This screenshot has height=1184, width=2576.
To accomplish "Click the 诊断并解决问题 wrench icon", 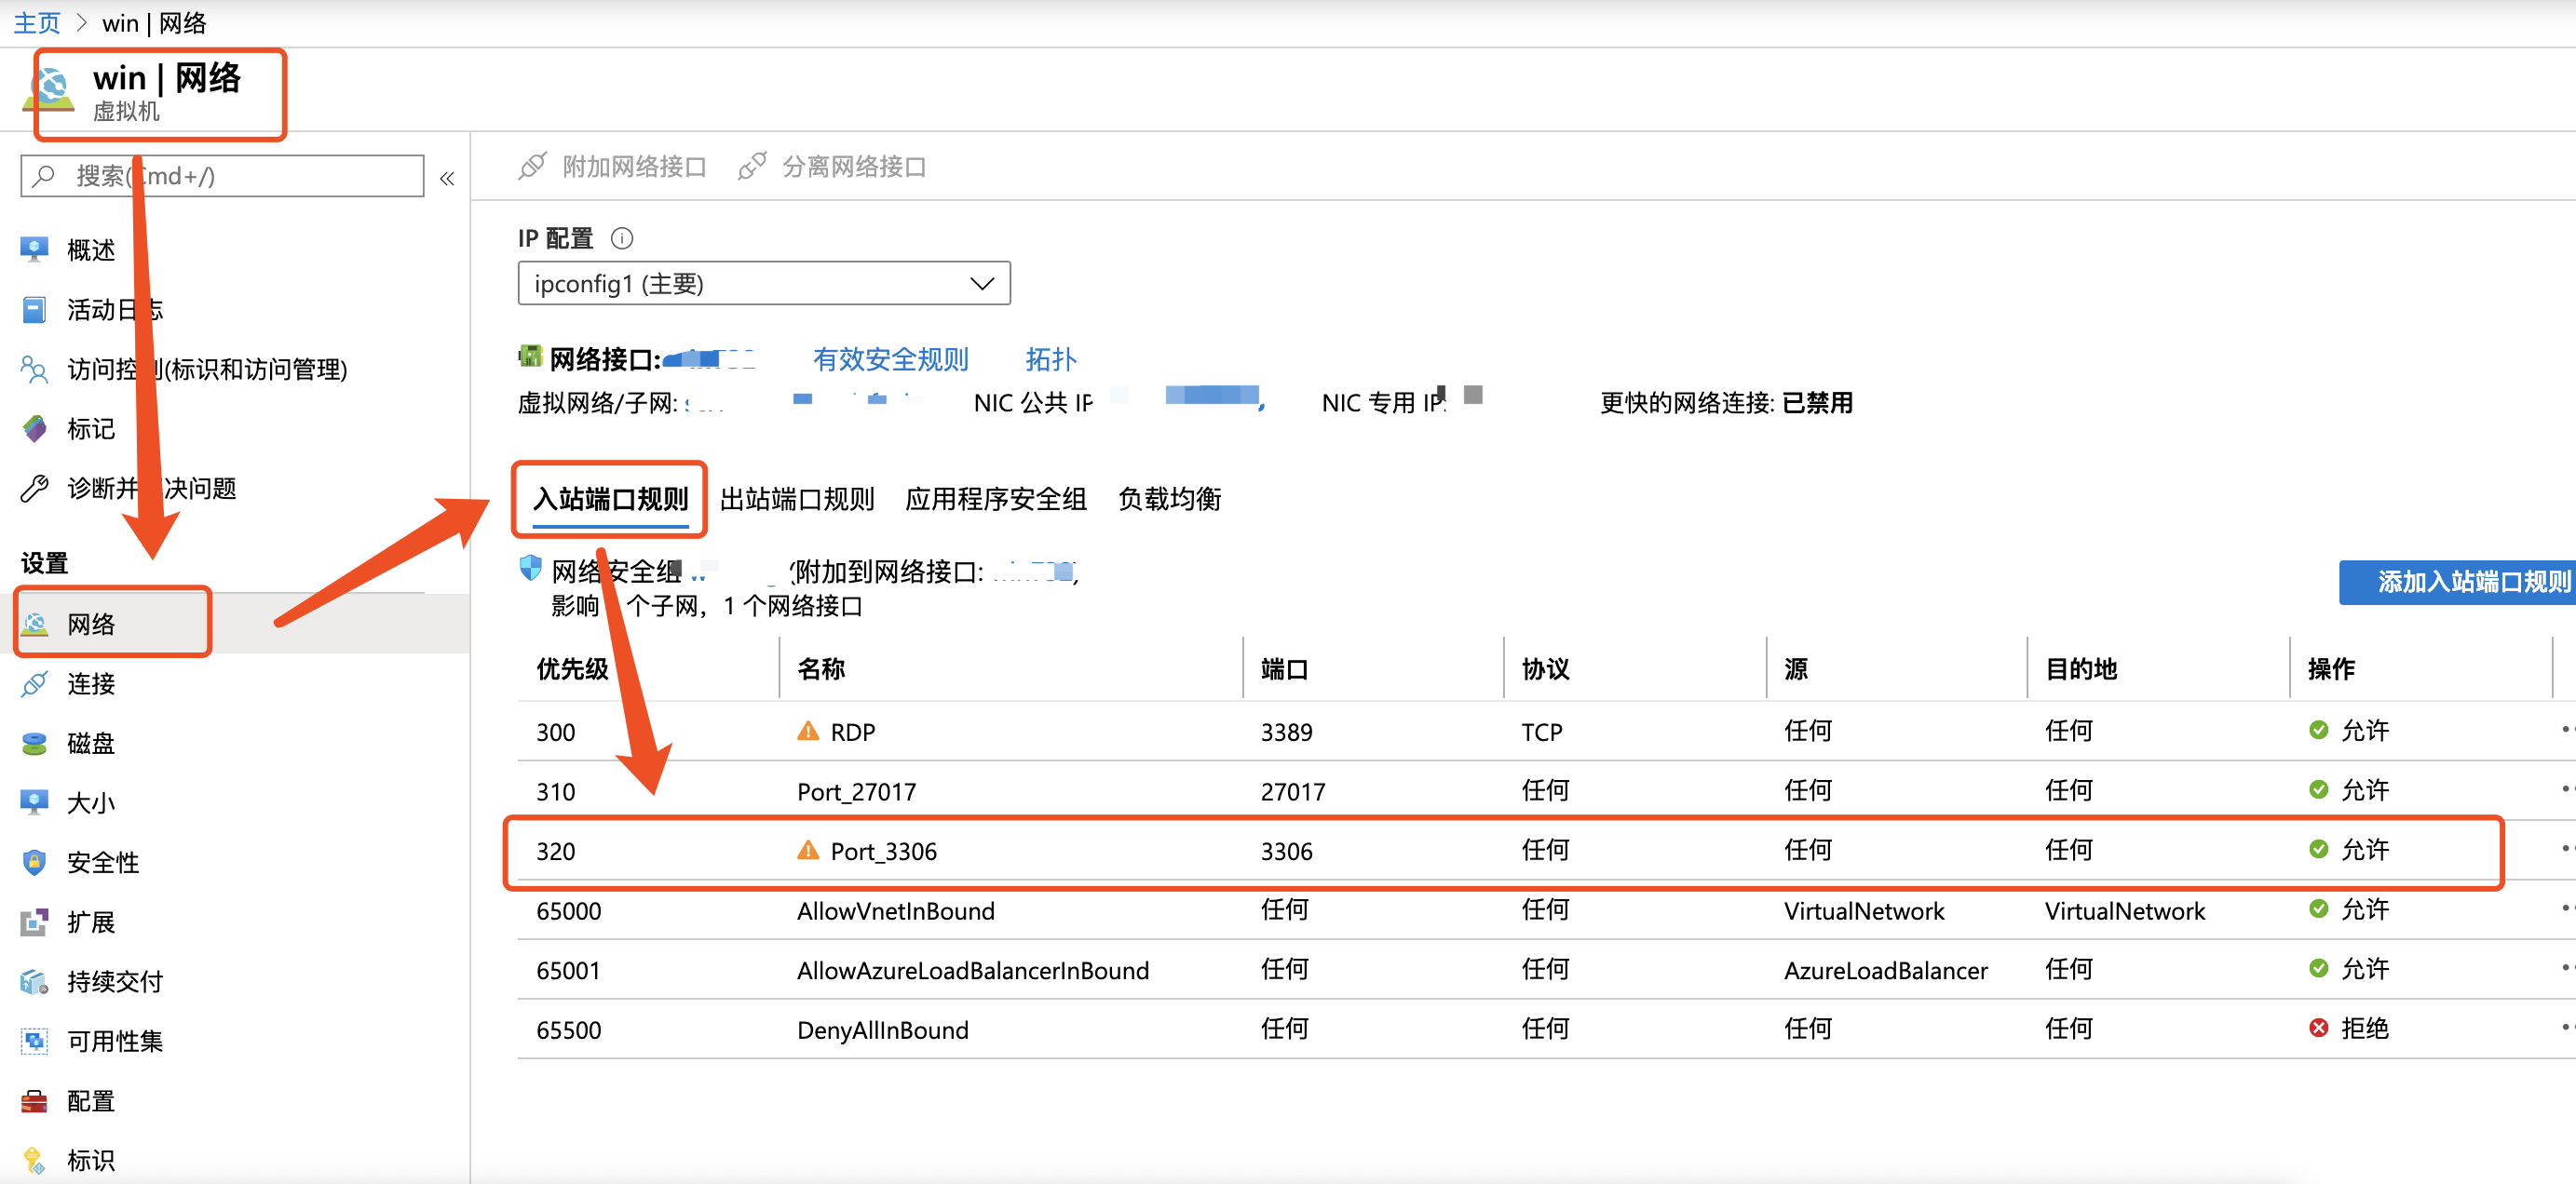I will pos(34,488).
